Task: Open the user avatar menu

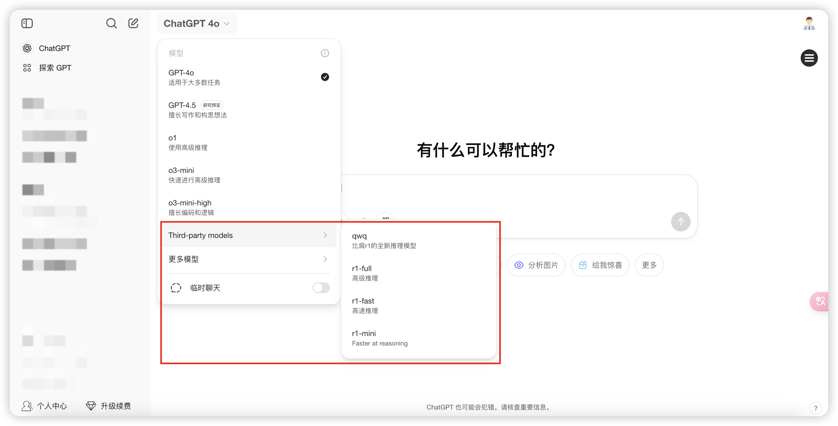Action: pos(809,23)
